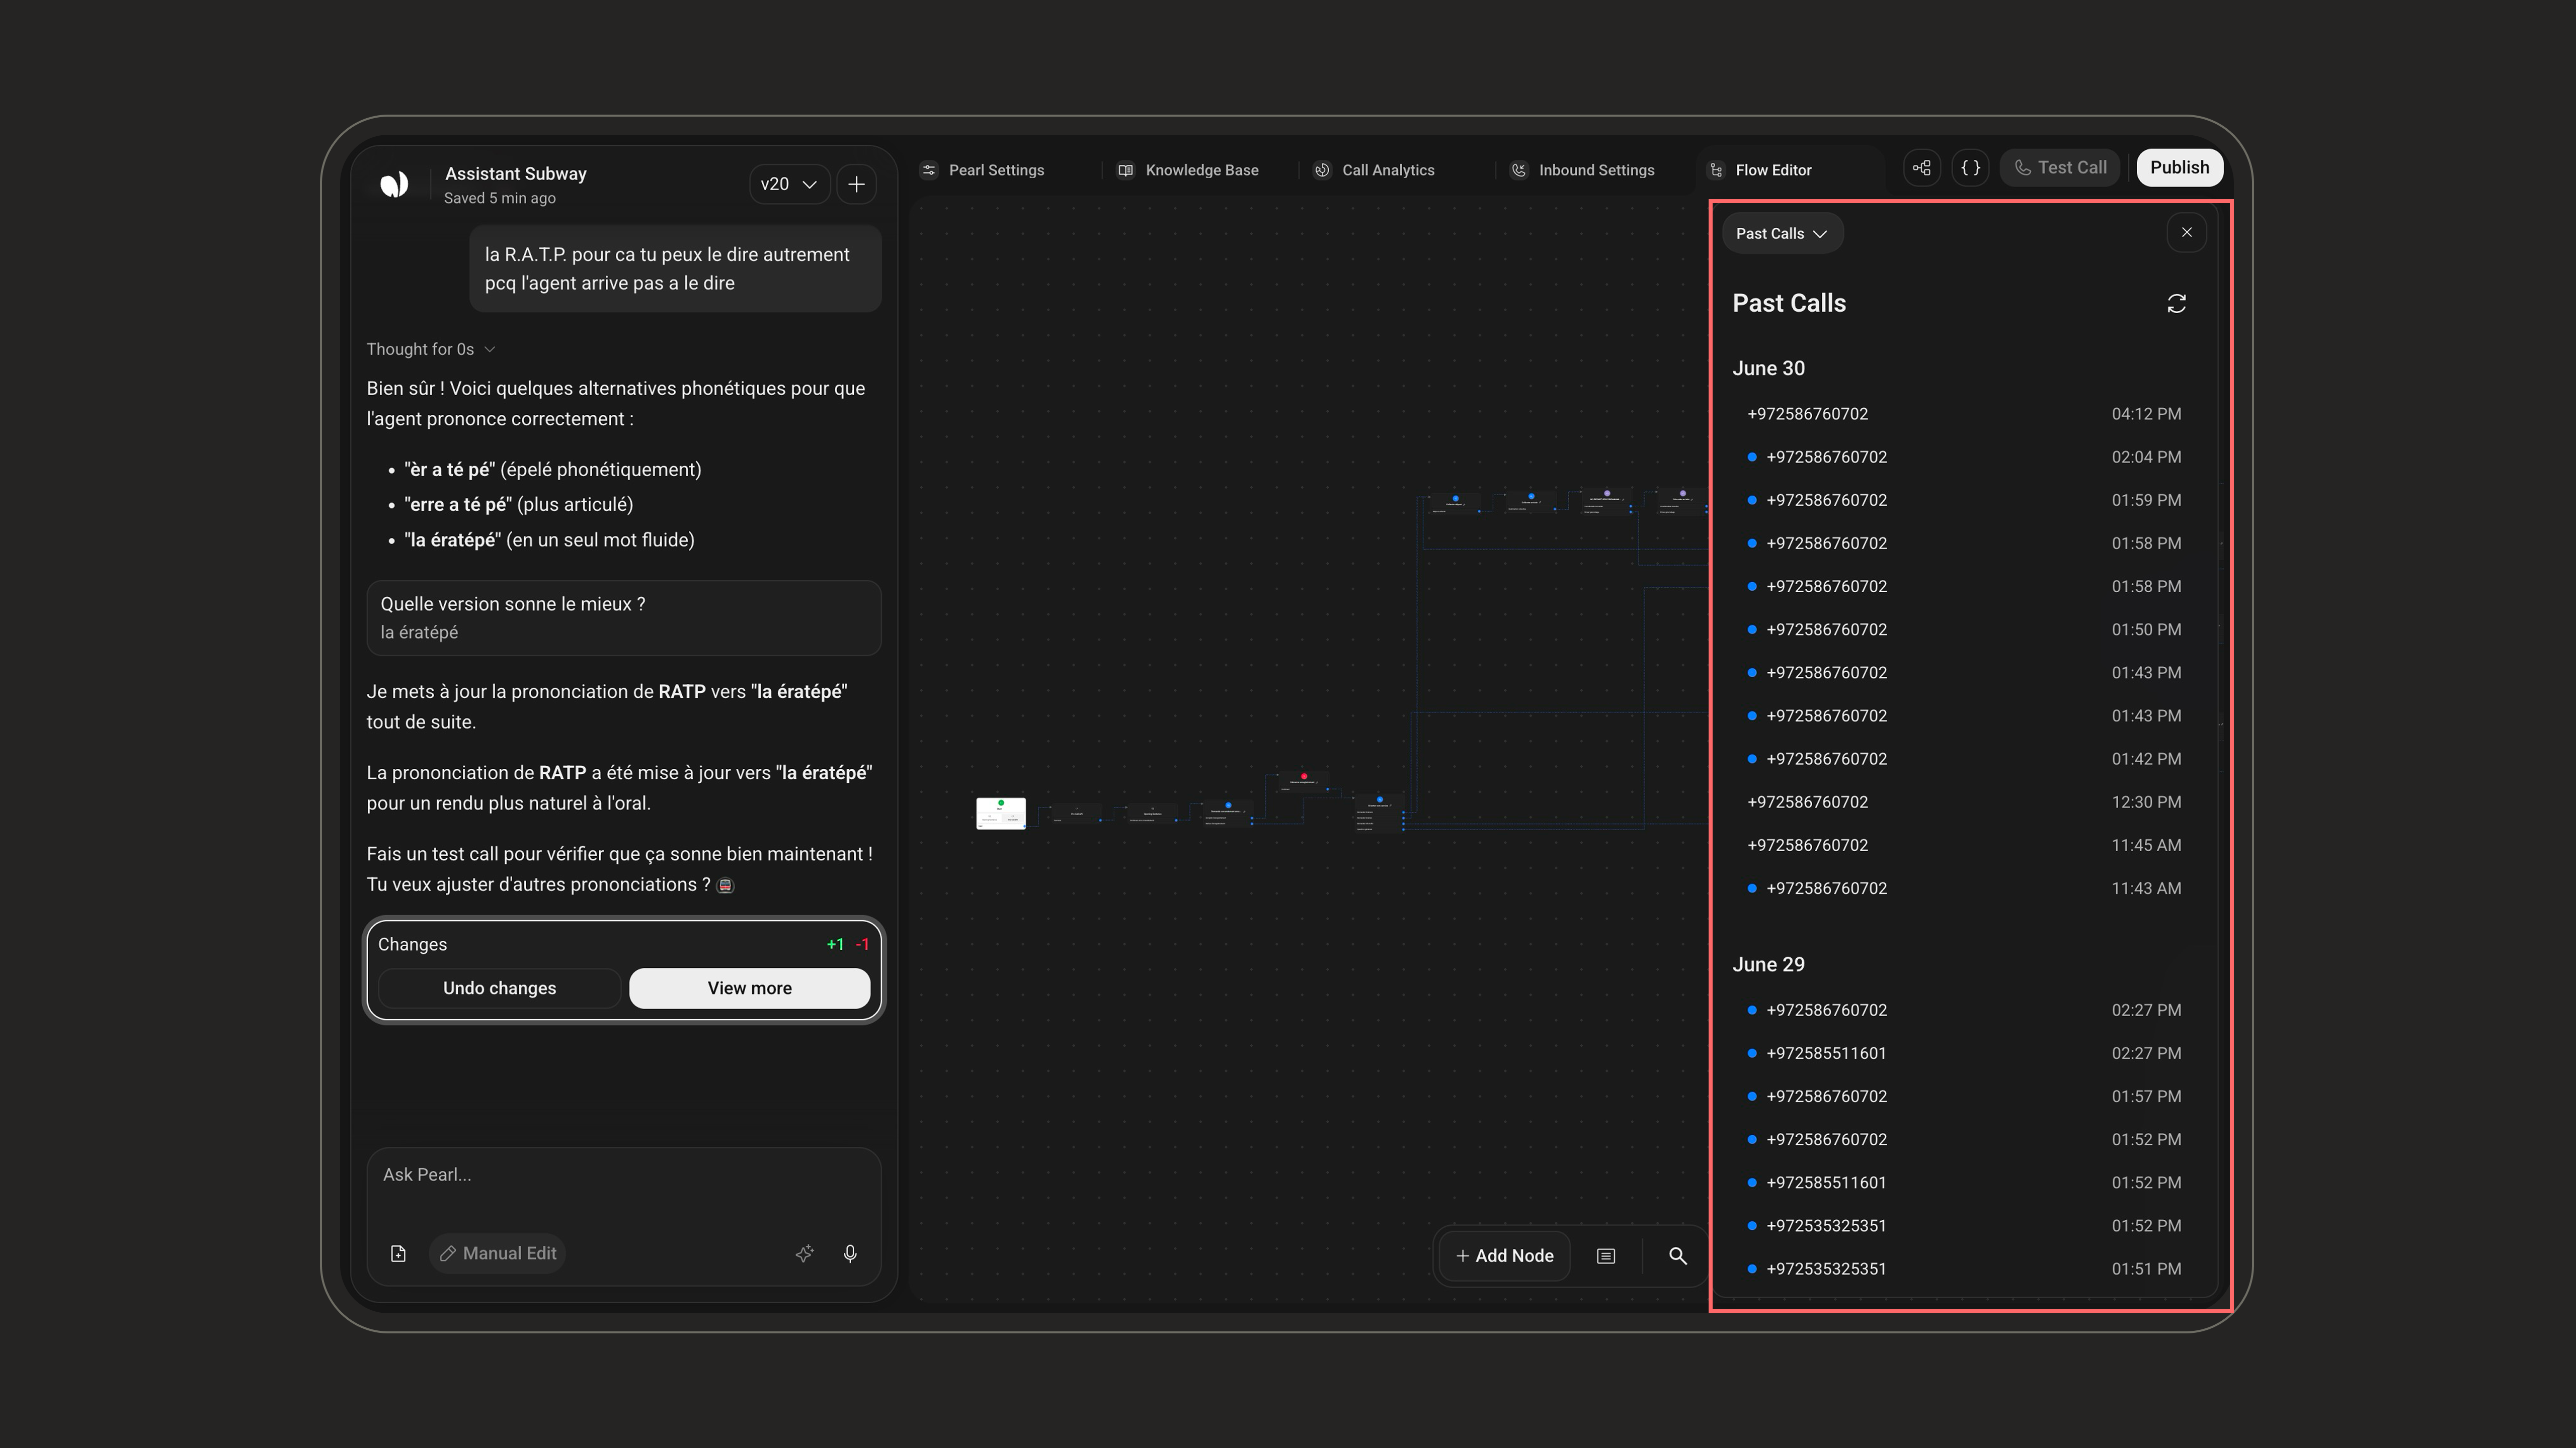
Task: Open the June 30 call at 12:30 PM
Action: (x=1964, y=801)
